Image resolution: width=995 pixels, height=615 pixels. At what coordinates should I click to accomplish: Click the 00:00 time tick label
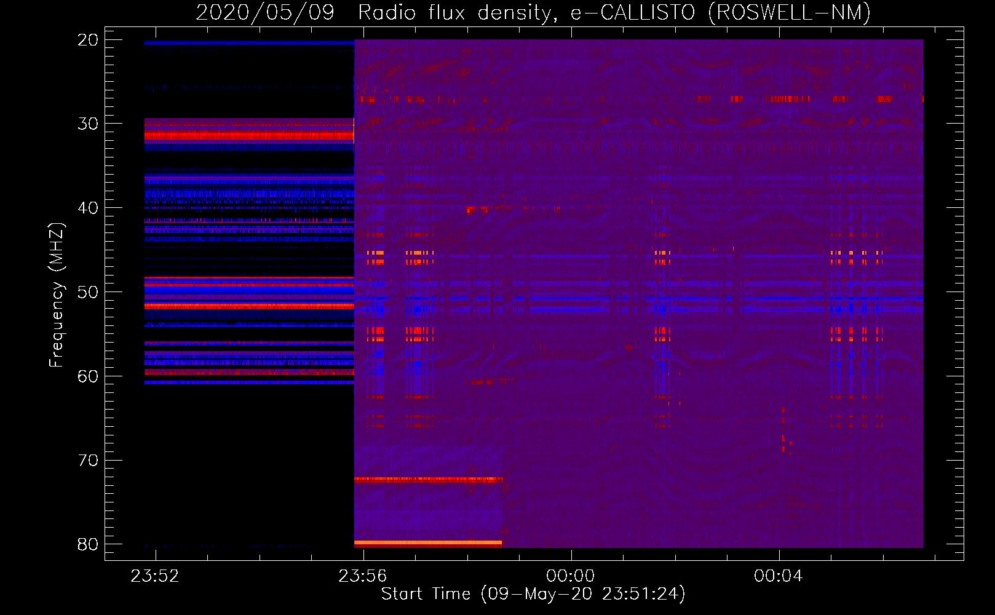click(x=571, y=576)
